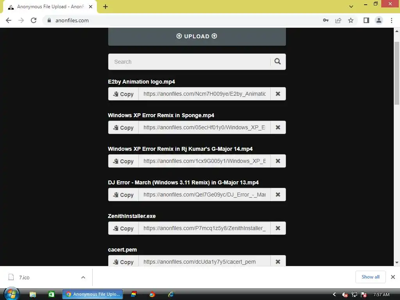Toggle the browser side panel
Screen dimensions: 400x300
(x=366, y=20)
